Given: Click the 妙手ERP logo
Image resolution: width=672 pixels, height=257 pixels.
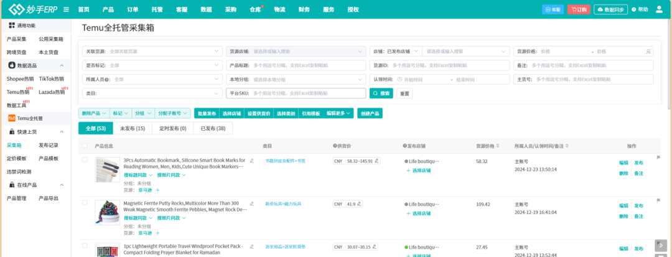Looking at the screenshot, I should pyautogui.click(x=33, y=9).
